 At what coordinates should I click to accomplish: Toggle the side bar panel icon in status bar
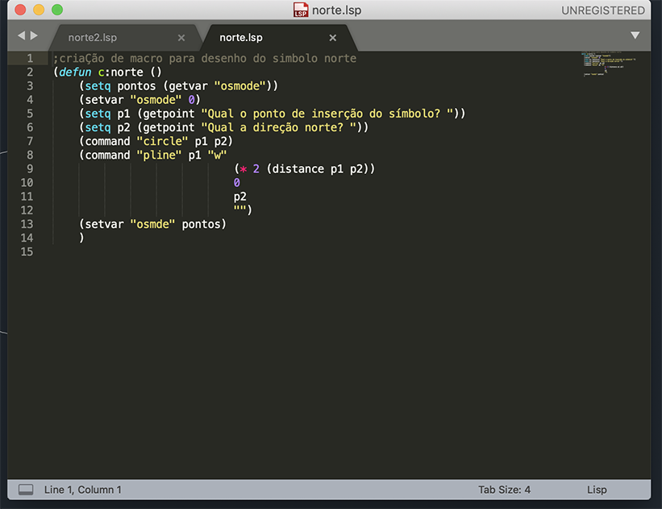click(26, 490)
